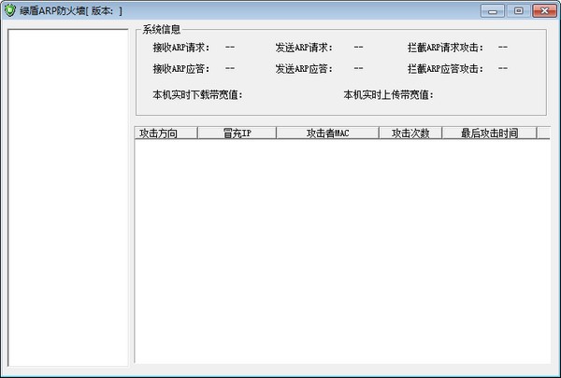Click the blank column header after 最后攻击时间

pyautogui.click(x=543, y=133)
